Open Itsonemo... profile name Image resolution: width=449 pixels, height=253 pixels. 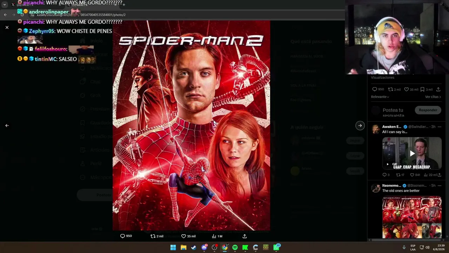coord(391,185)
